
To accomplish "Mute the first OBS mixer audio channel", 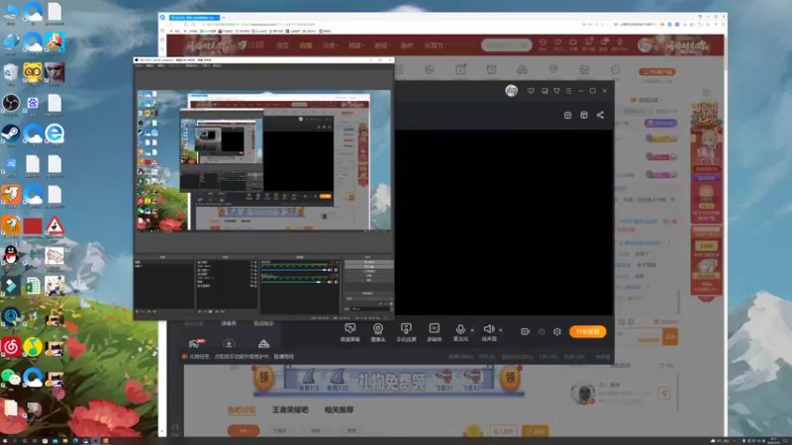I will click(x=331, y=270).
